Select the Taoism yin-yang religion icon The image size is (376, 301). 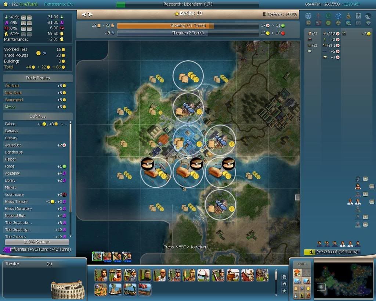368,16
